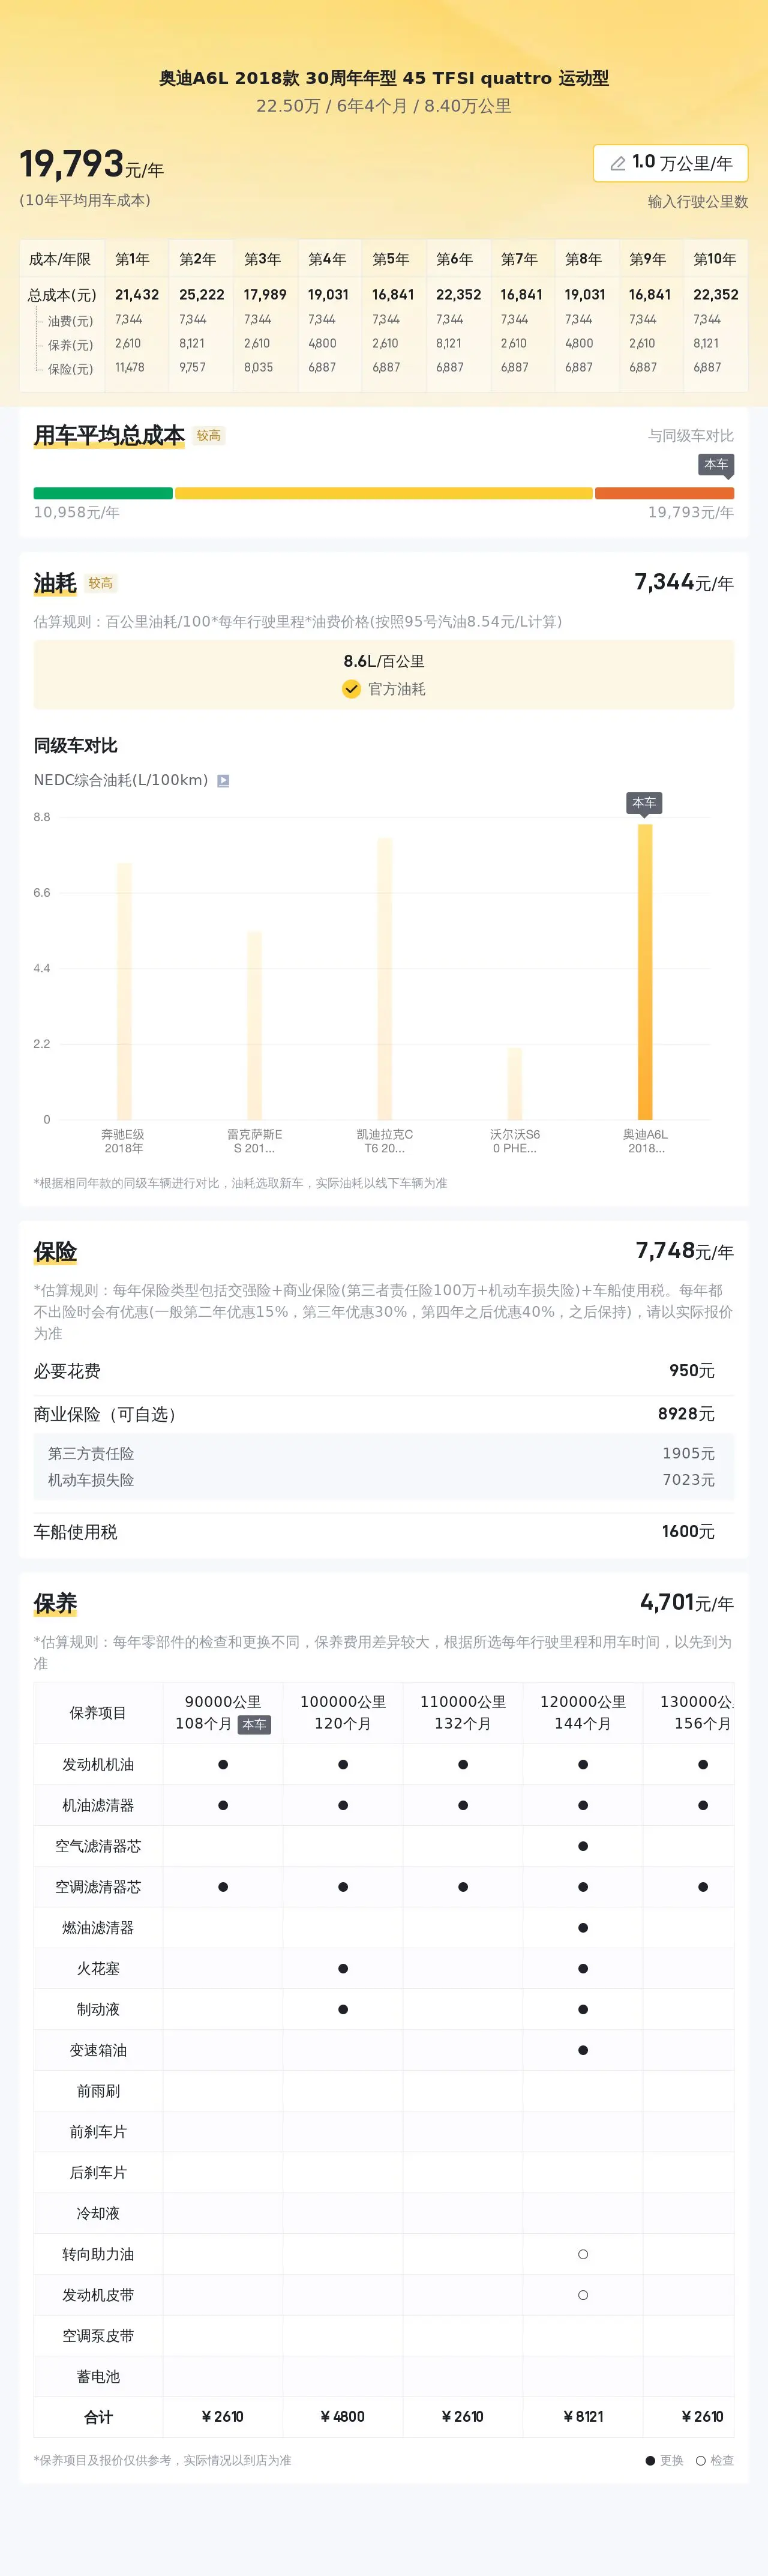This screenshot has width=768, height=2576.
Task: Click the 本车 badge under 90000公里 column
Action: (254, 1724)
